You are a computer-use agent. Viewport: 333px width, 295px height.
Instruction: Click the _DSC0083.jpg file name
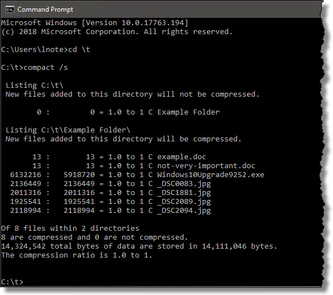[184, 184]
